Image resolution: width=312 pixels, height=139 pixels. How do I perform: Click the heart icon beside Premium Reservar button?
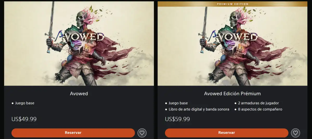(x=295, y=133)
